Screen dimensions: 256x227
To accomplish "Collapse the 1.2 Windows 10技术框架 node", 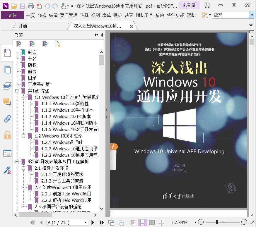I will click(24, 136).
